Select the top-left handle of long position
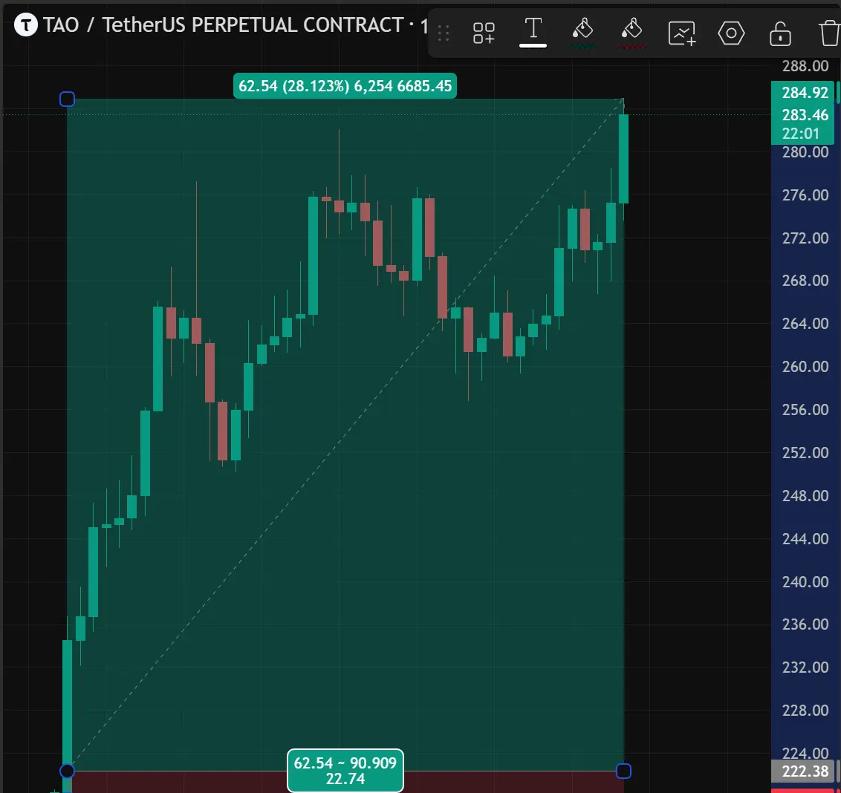 (67, 99)
